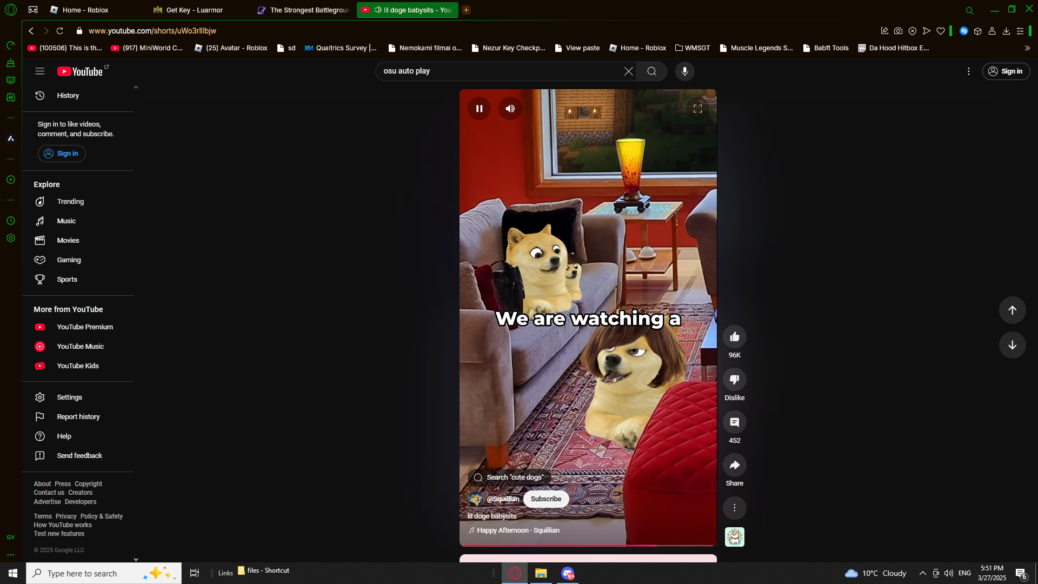
Task: Go back to the previous page
Action: pos(31,31)
